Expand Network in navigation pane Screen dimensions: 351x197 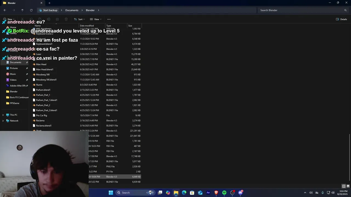click(3, 121)
